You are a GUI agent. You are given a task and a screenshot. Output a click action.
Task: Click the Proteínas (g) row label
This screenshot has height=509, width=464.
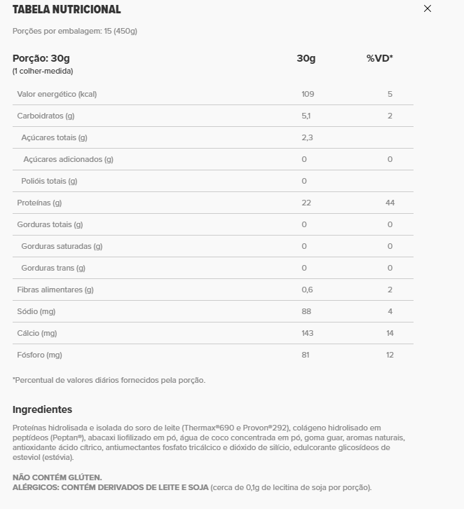tap(39, 203)
